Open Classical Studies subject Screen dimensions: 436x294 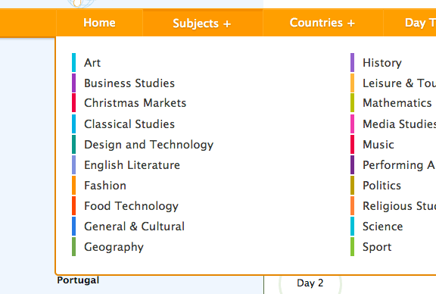pyautogui.click(x=129, y=124)
